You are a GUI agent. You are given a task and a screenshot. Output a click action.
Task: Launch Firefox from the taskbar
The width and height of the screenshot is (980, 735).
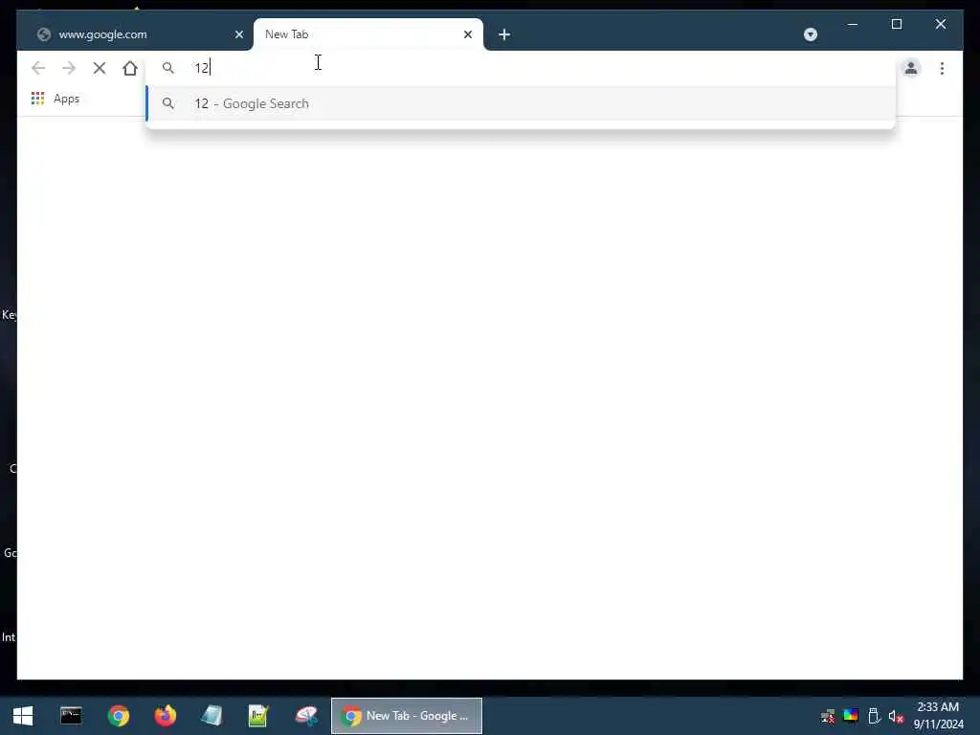tap(166, 716)
